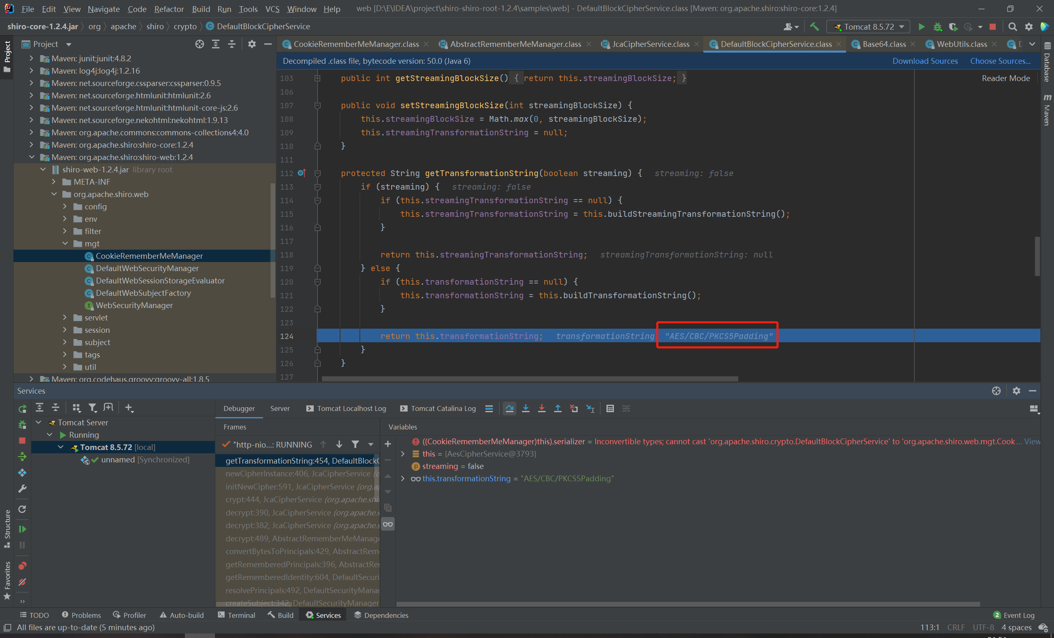Toggle the breakpoint marker on line 112

click(301, 173)
